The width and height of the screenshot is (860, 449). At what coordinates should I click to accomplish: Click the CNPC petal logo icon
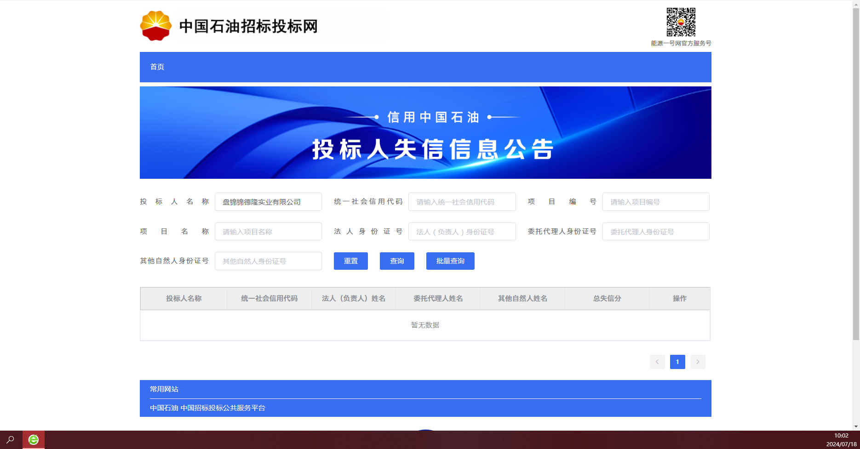pyautogui.click(x=155, y=26)
